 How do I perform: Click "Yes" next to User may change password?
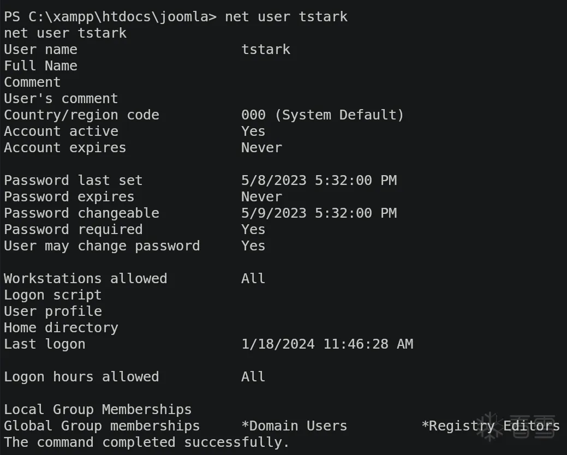click(253, 246)
